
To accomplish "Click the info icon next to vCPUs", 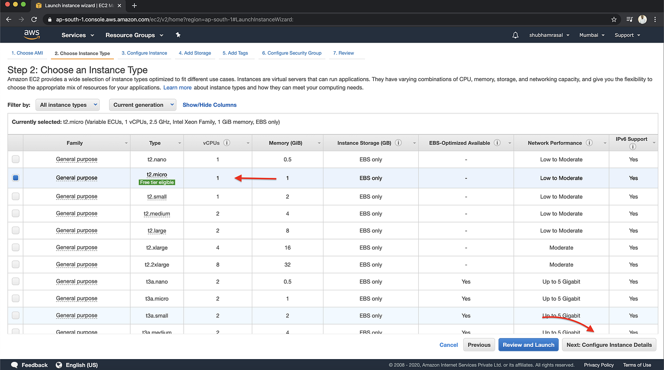I will pyautogui.click(x=227, y=142).
